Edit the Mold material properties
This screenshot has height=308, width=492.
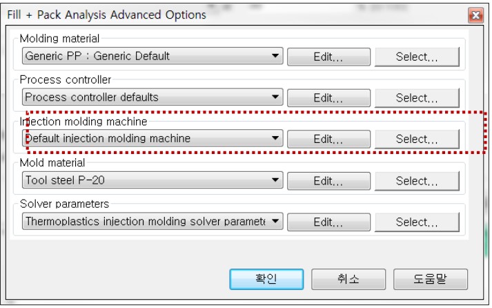point(328,181)
